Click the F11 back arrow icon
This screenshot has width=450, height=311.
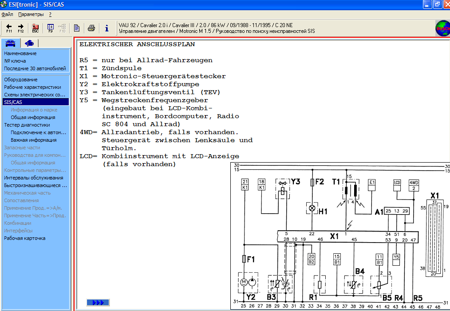[x=9, y=28]
